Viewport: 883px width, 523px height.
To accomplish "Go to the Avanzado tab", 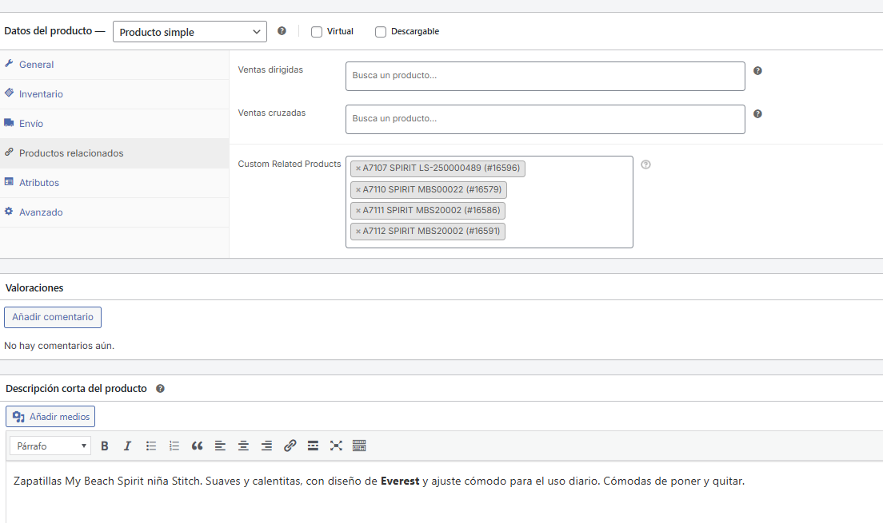I will (41, 212).
